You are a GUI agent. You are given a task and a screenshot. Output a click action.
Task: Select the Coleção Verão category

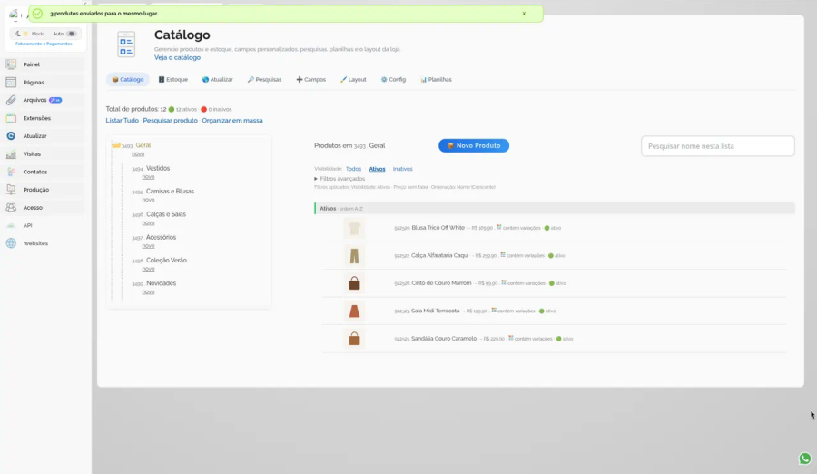coord(166,261)
